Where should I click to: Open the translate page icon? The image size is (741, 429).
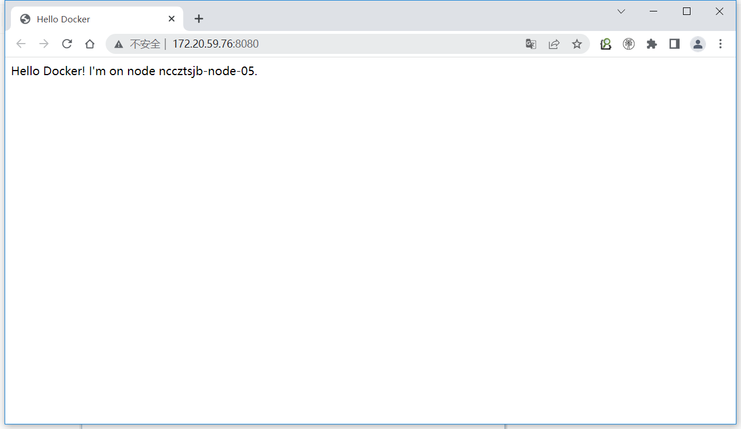531,44
